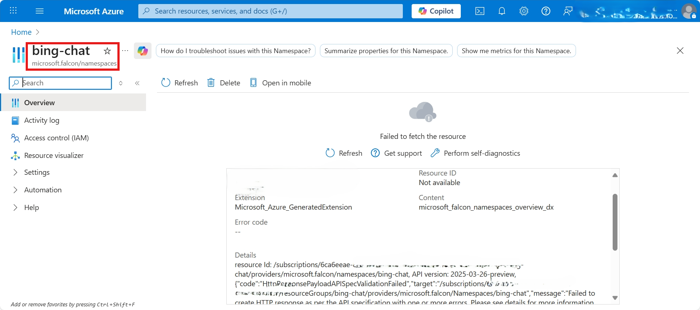700x310 pixels.
Task: Click the account avatar picture
Action: [x=689, y=11]
